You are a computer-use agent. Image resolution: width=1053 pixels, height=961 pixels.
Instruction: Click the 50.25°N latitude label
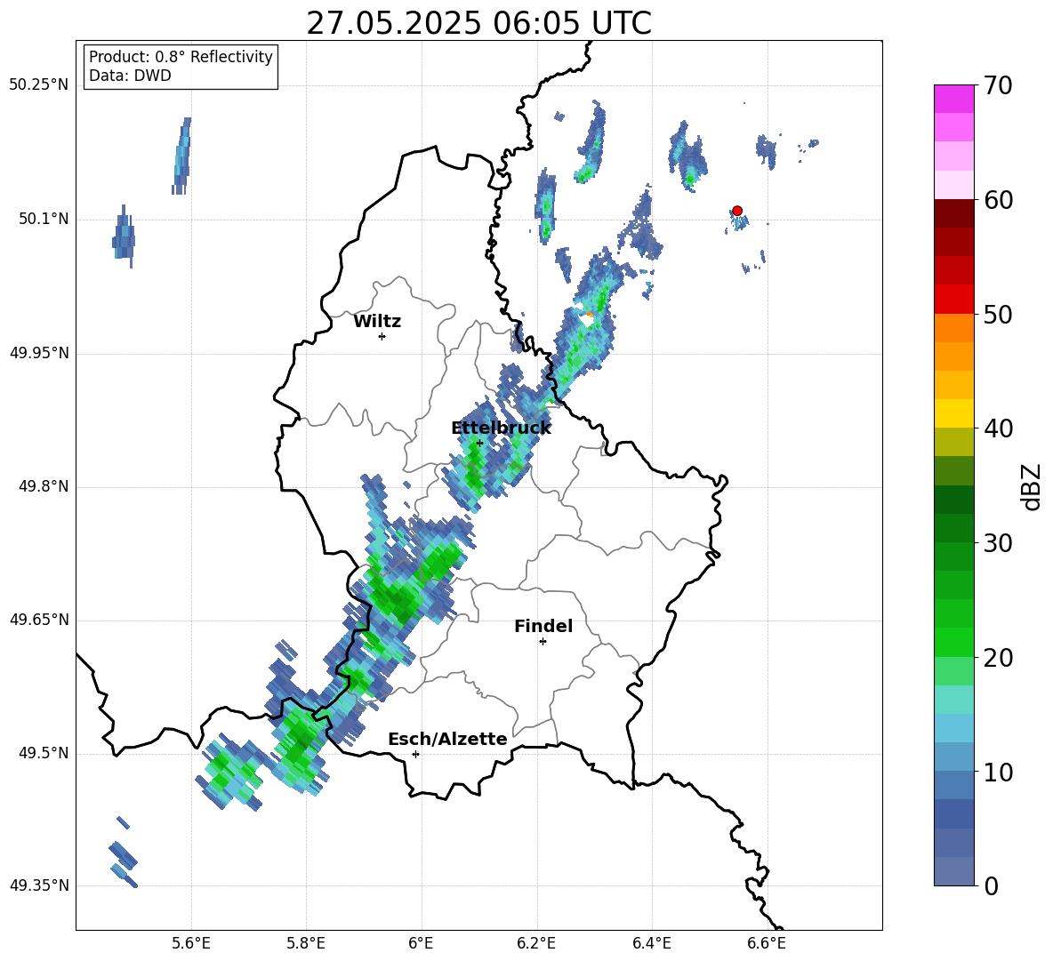coord(39,85)
